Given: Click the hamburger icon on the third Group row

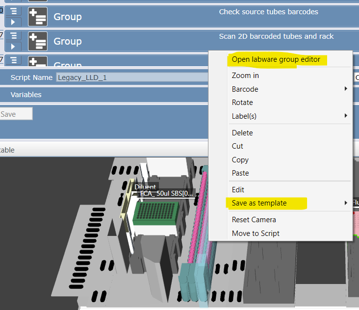Looking at the screenshot, I should click(14, 60).
